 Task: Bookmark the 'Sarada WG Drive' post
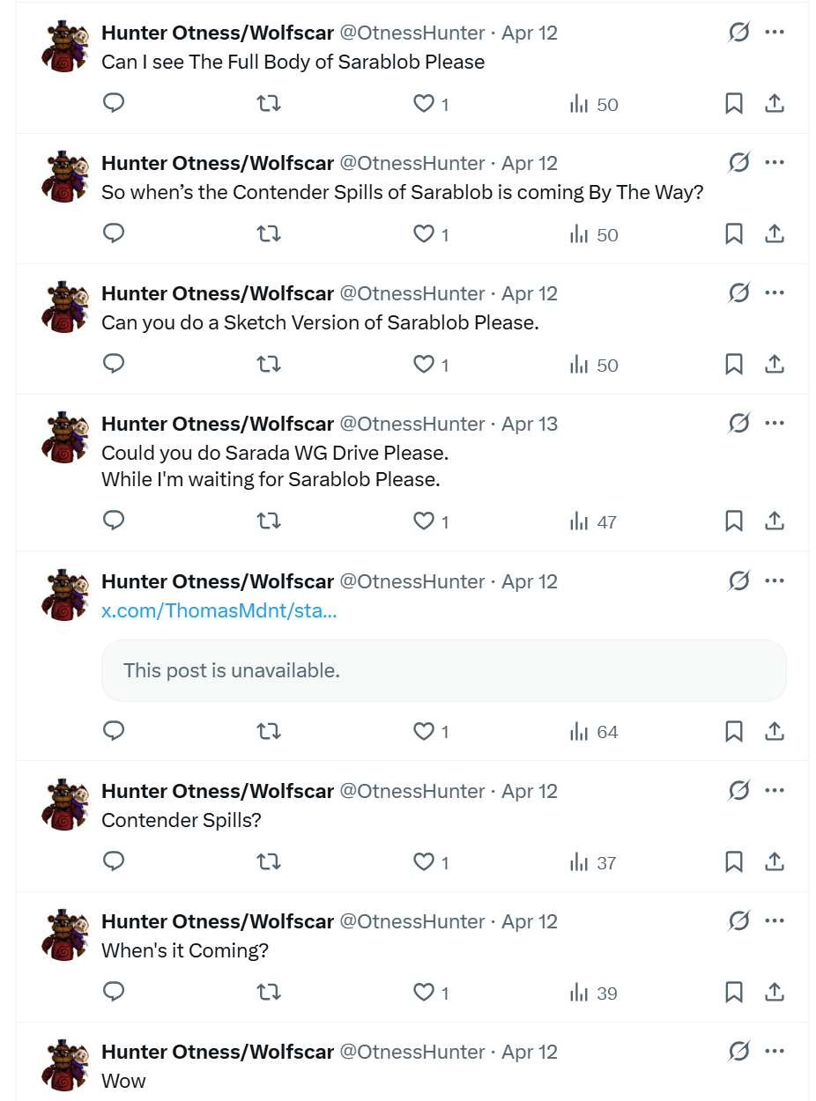[733, 521]
